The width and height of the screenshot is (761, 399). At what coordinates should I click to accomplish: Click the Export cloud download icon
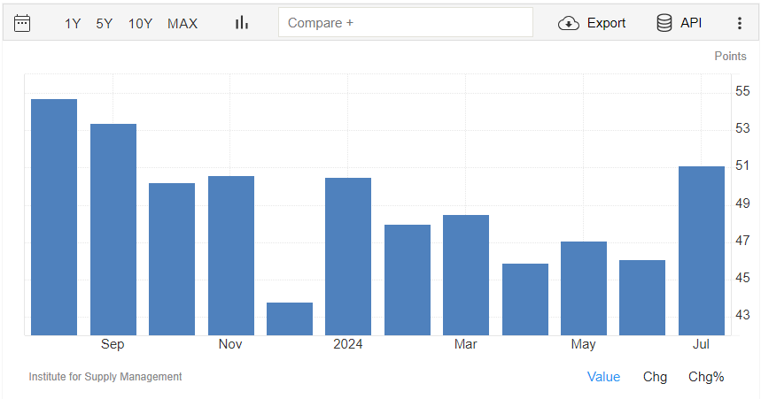569,23
